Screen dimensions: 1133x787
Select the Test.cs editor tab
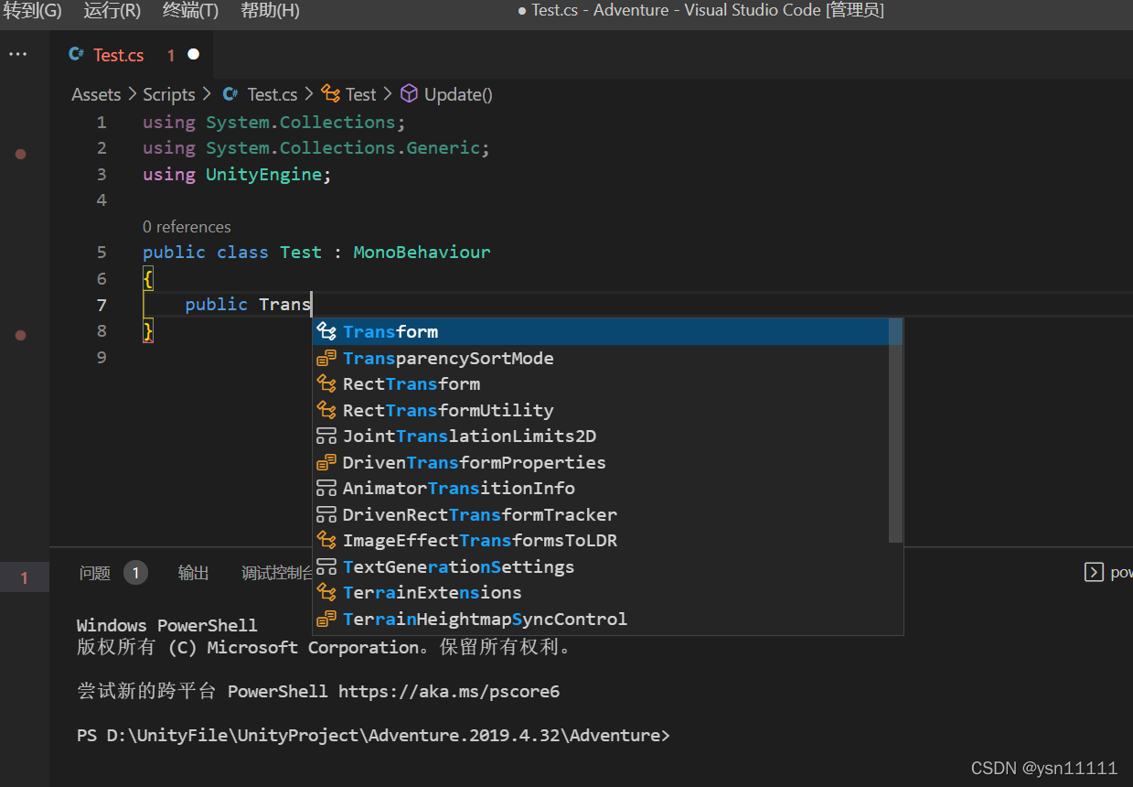132,55
